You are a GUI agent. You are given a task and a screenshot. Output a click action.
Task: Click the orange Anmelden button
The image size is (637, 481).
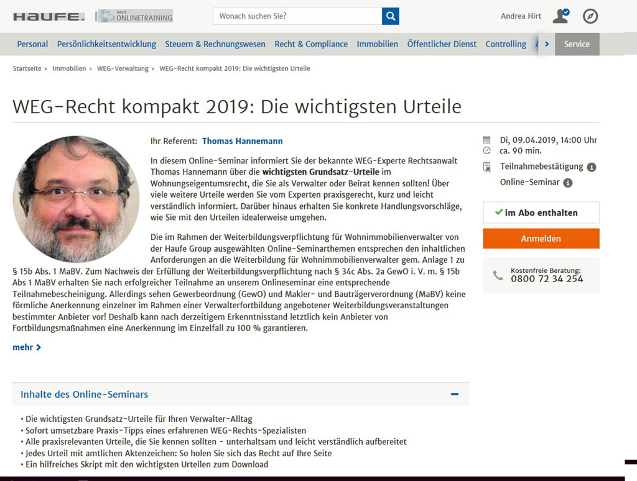point(541,238)
